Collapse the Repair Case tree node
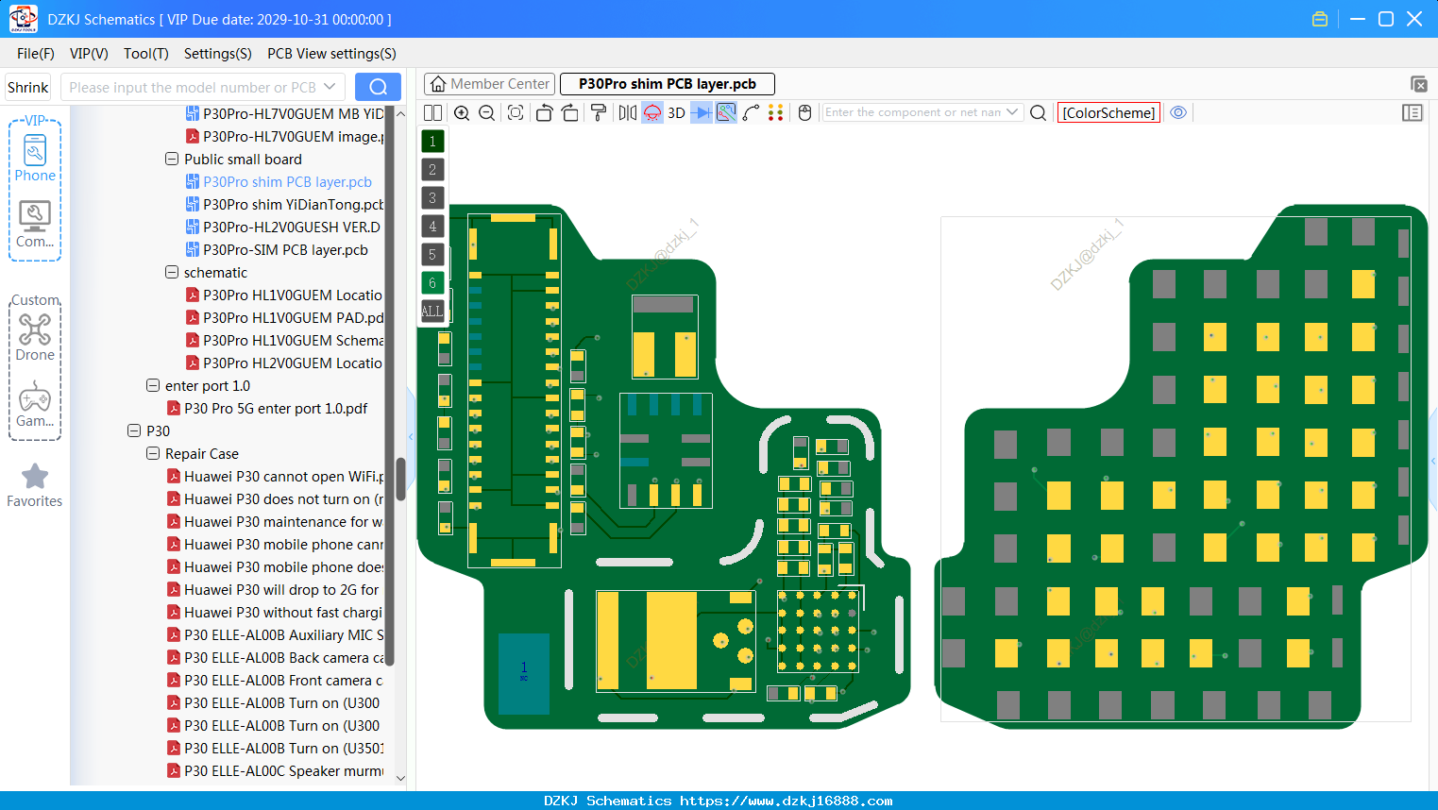The height and width of the screenshot is (810, 1438). [153, 453]
